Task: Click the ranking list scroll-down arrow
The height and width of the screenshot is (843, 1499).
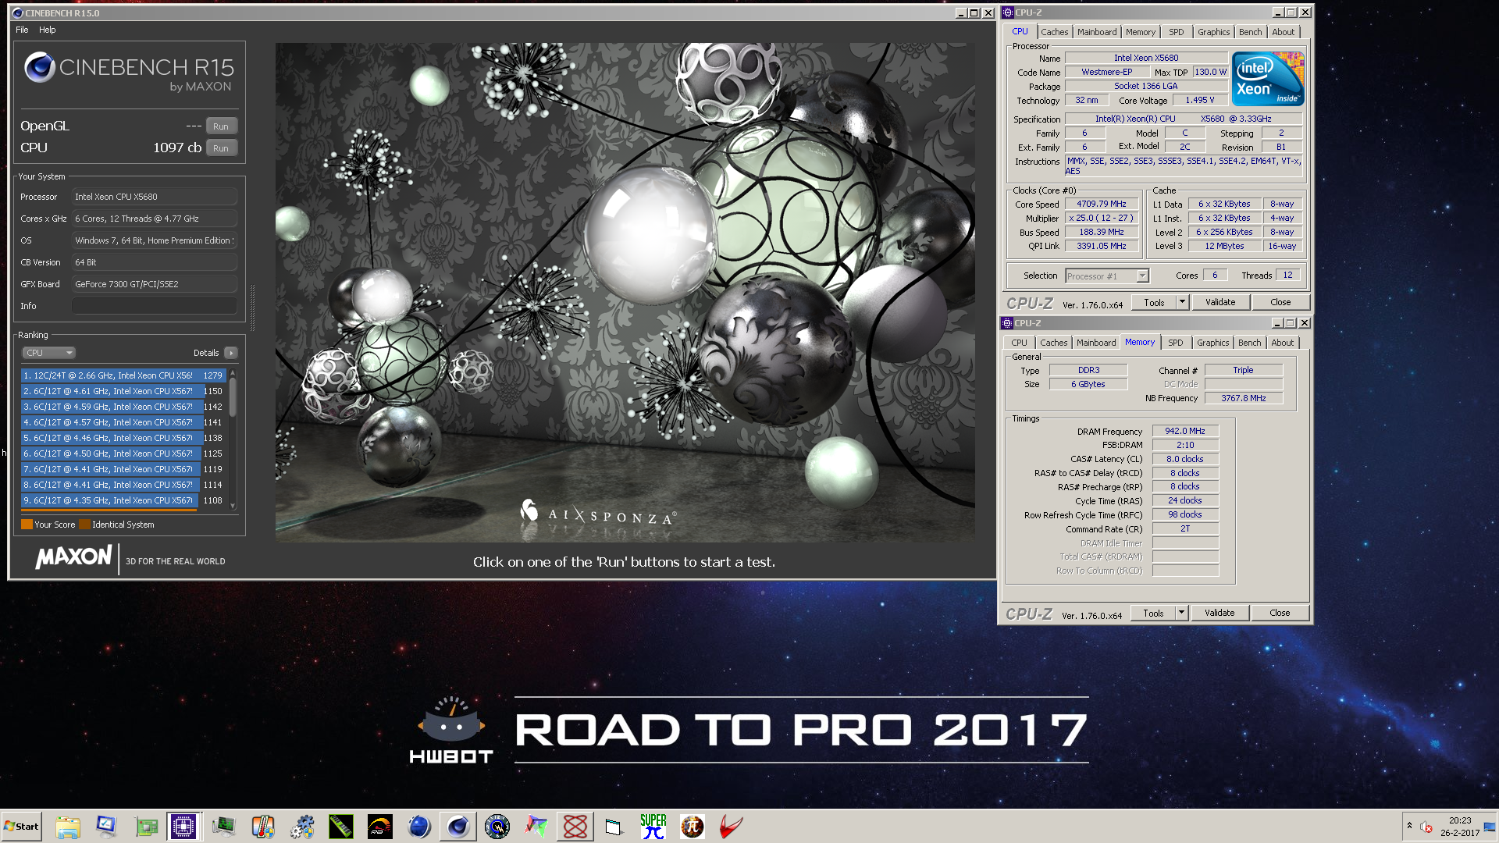Action: click(x=233, y=506)
